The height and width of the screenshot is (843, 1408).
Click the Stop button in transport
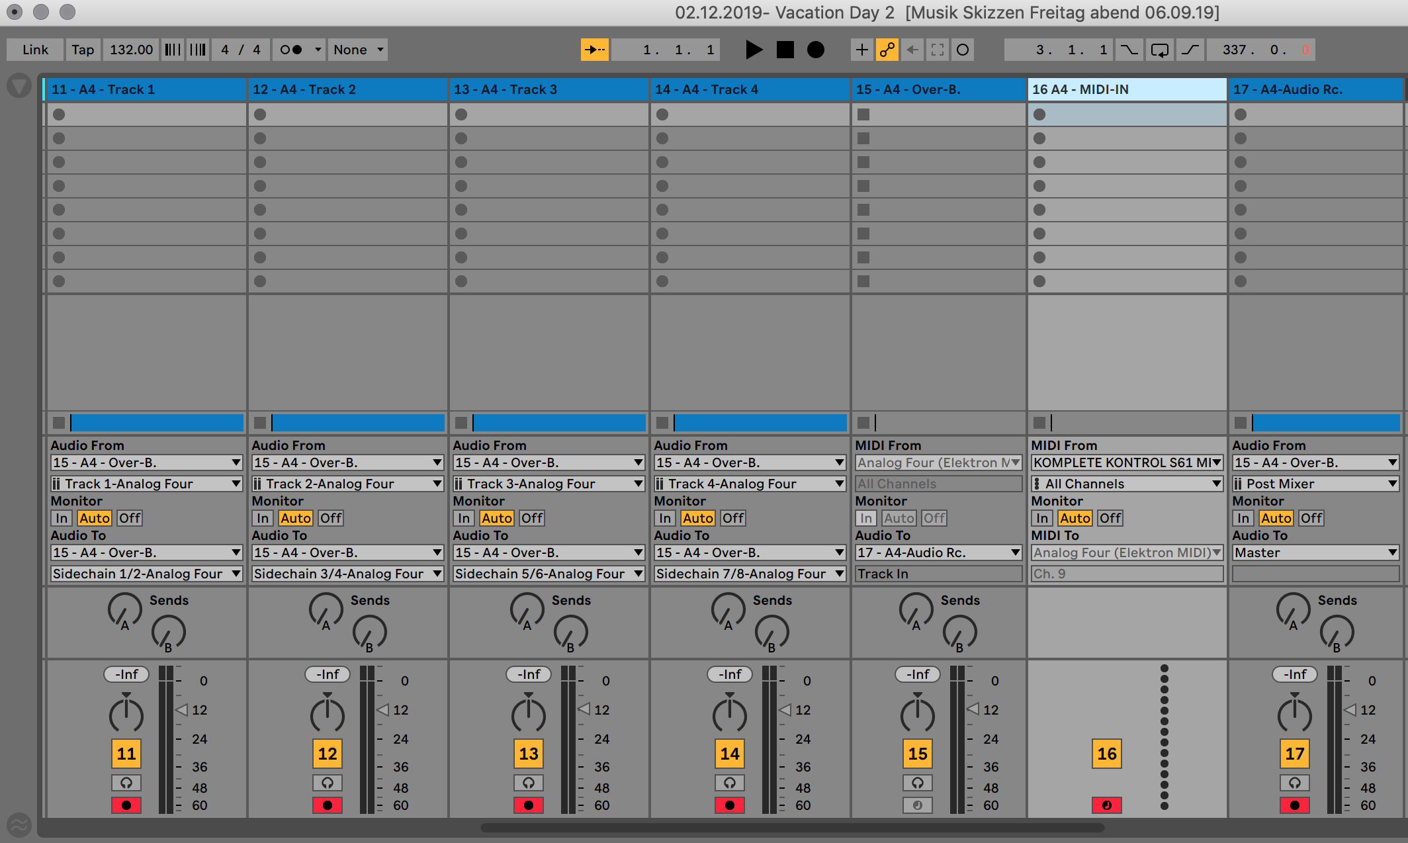pos(785,50)
